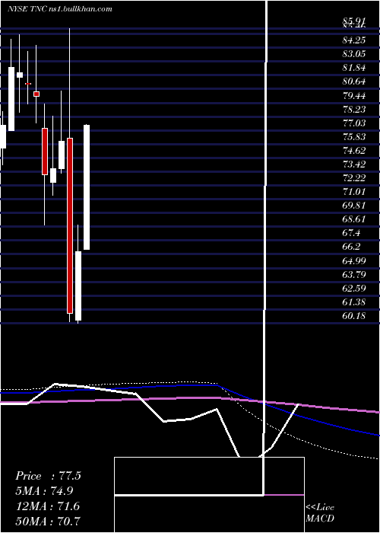Click the Price : 77.5 readout
The image size is (380, 533).
point(48,476)
